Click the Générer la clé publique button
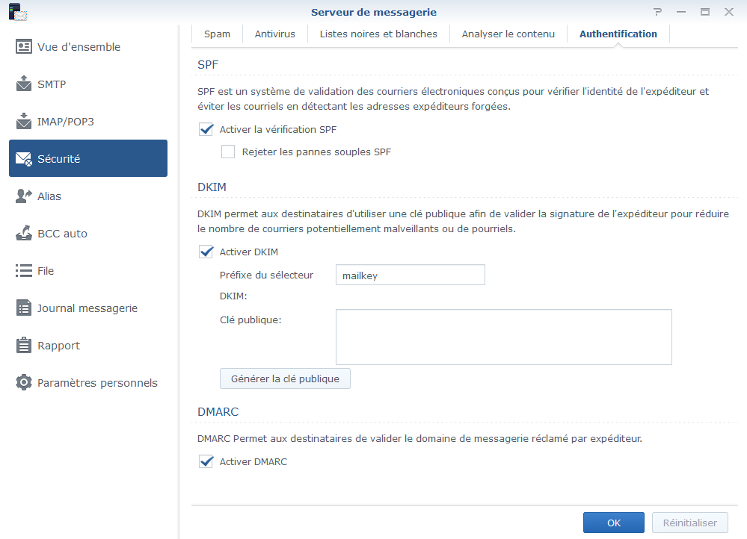This screenshot has width=747, height=539. point(285,379)
